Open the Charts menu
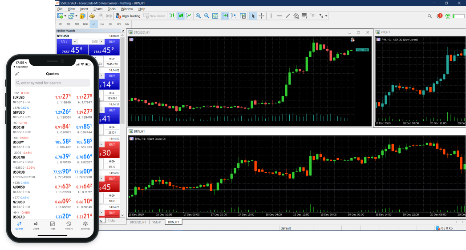Screen dimensions: 466x250 [98, 9]
